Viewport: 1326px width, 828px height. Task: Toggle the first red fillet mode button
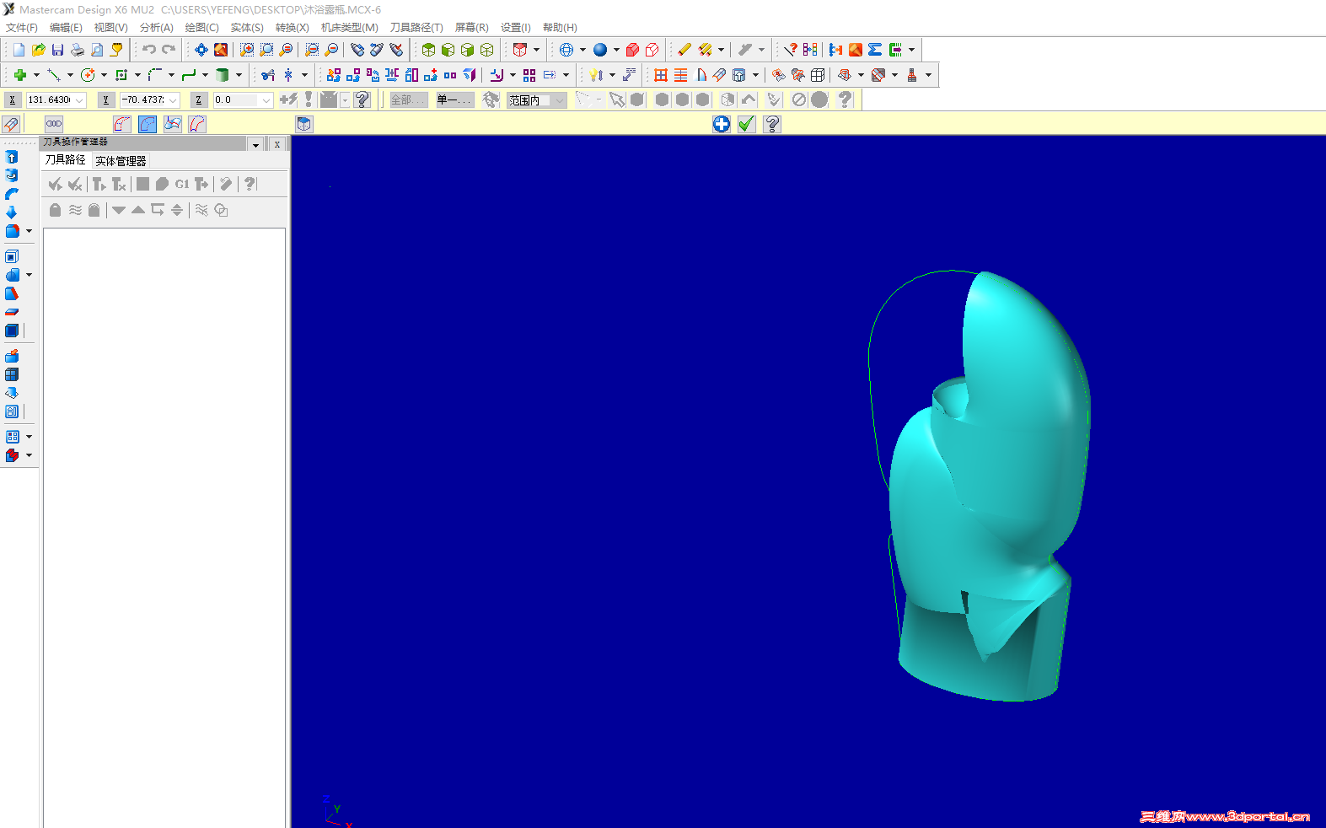[x=122, y=124]
